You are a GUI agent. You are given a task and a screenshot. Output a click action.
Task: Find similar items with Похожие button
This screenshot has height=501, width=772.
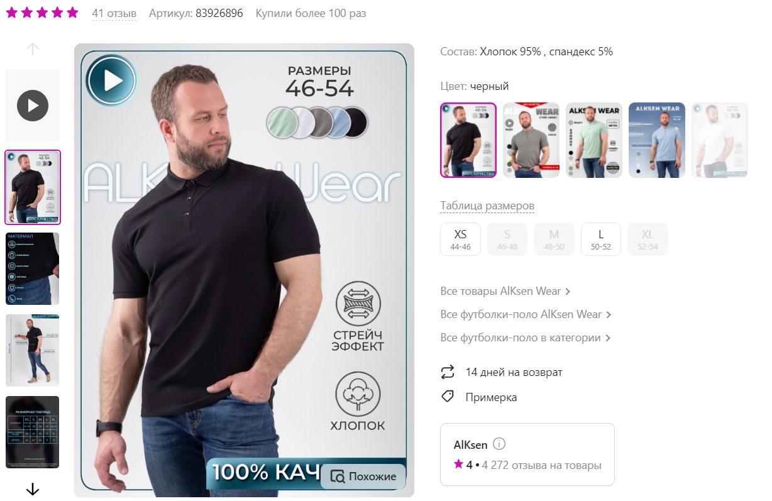pyautogui.click(x=363, y=476)
